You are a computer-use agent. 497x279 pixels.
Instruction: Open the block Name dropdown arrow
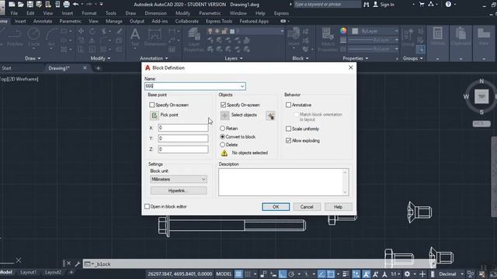pyautogui.click(x=242, y=86)
